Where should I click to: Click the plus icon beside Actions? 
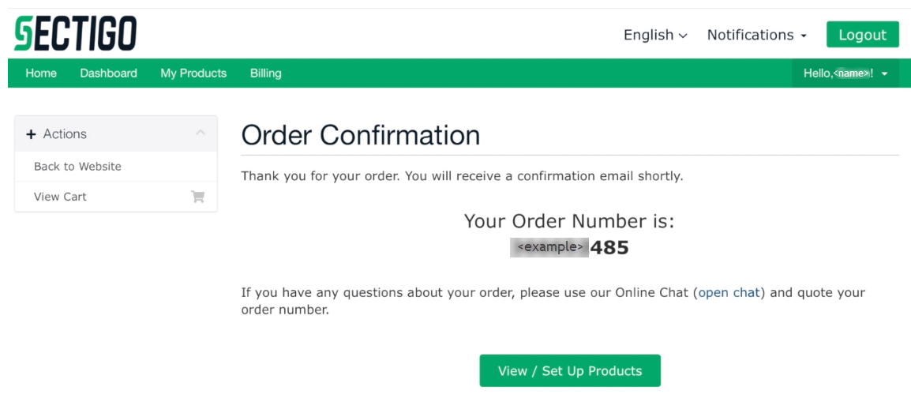point(32,134)
